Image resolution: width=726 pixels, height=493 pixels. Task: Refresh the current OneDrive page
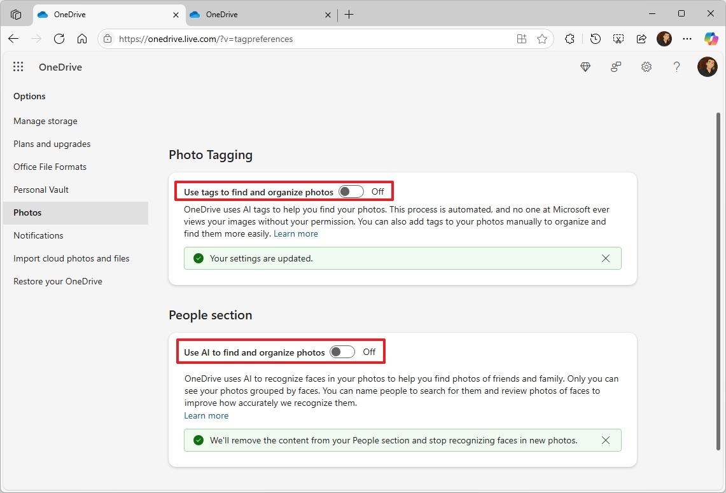click(59, 39)
